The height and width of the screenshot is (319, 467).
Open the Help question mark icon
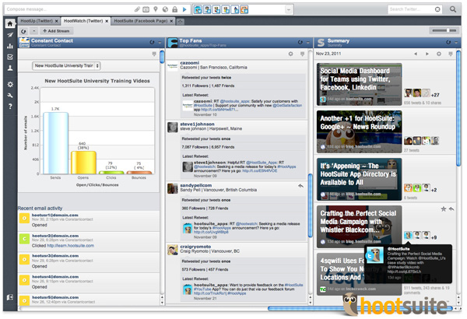pyautogui.click(x=10, y=107)
